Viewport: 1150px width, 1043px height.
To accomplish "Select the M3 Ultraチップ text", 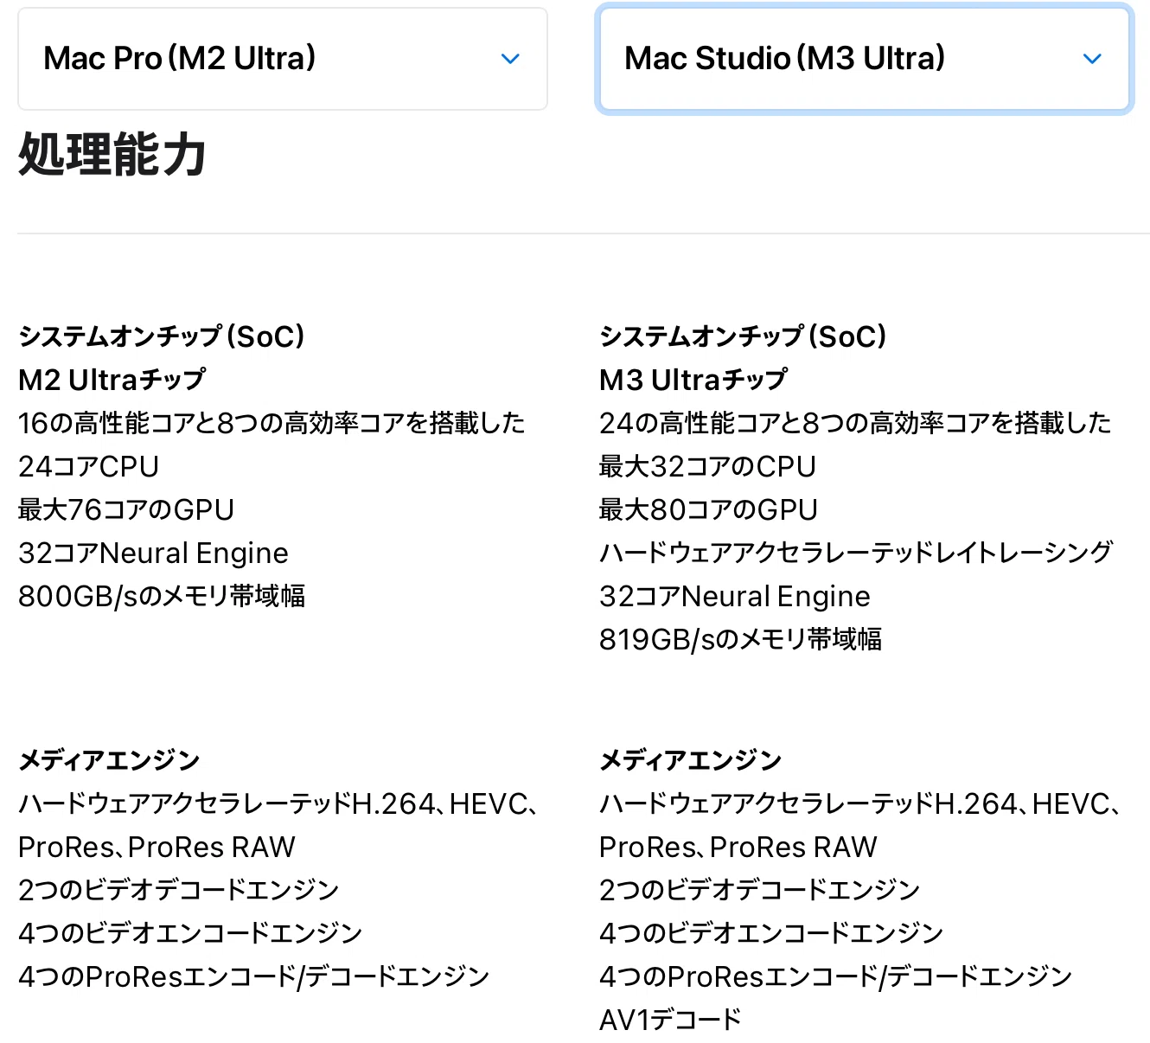I will 693,379.
